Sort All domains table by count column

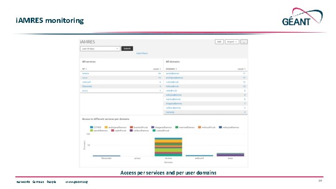[242, 69]
